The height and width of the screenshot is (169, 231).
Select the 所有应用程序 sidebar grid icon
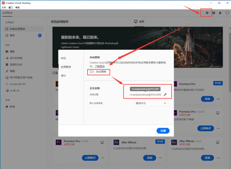coord(7,29)
